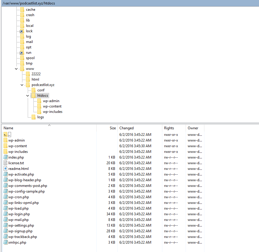The width and height of the screenshot is (259, 252).
Task: Click the wp-settings.php file icon
Action: click(5, 225)
